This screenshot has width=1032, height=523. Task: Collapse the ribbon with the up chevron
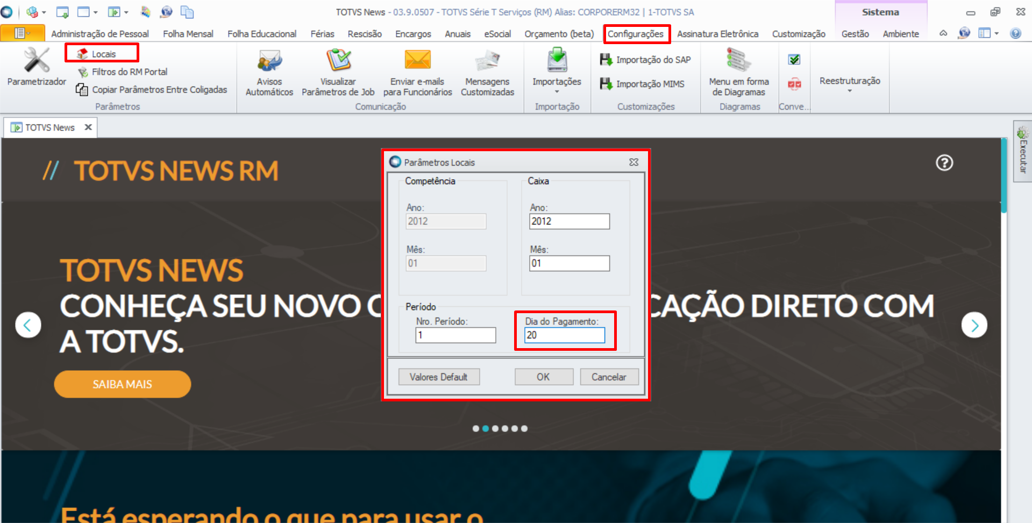[943, 33]
